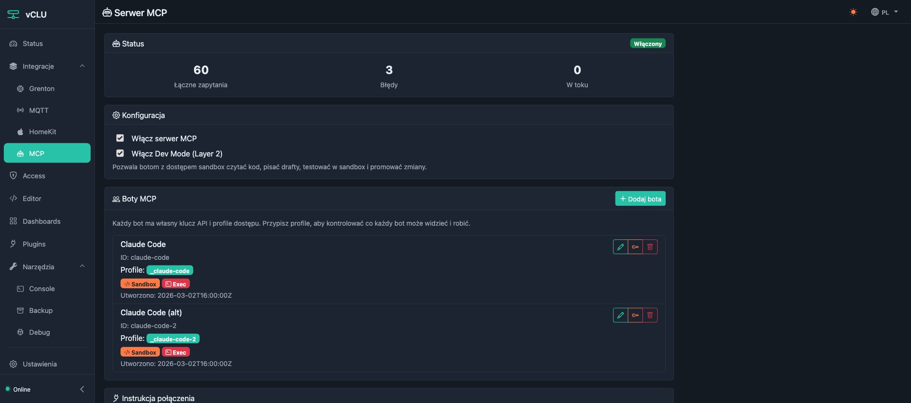Click Sandbox badge of Claude Code (alt)

click(140, 352)
